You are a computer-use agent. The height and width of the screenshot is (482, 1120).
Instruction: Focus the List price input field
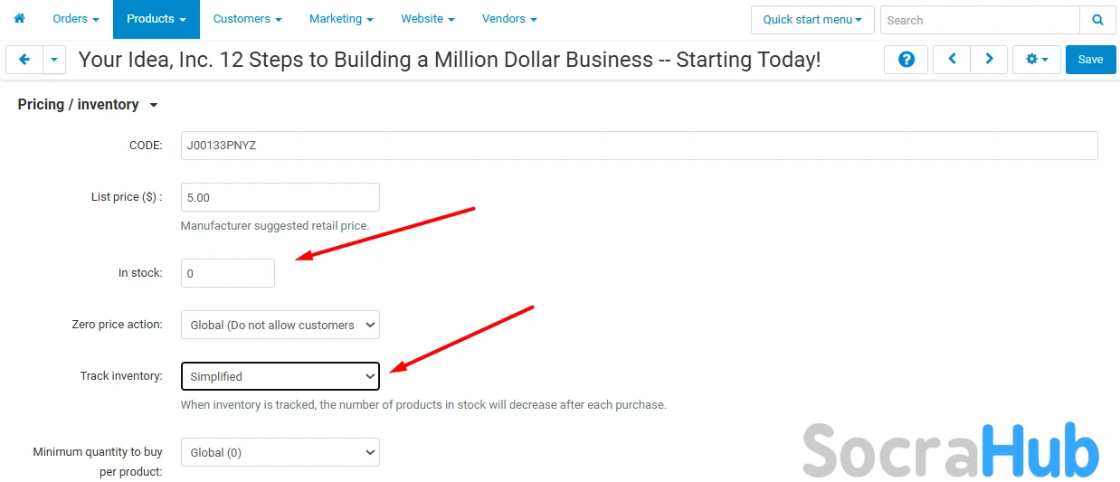280,197
